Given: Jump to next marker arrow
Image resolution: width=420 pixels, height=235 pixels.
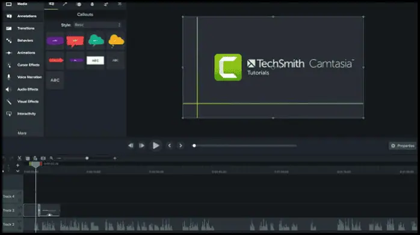Looking at the screenshot, I should click(x=181, y=145).
